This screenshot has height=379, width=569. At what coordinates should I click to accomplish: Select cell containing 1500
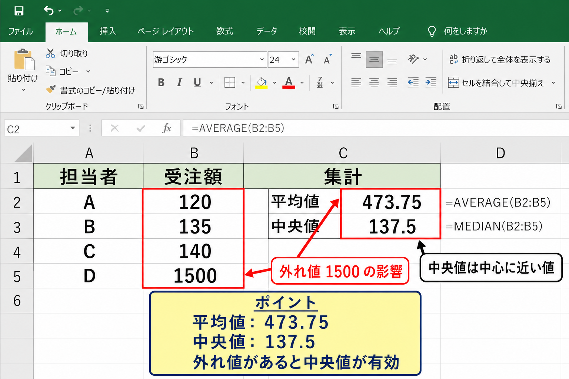194,276
